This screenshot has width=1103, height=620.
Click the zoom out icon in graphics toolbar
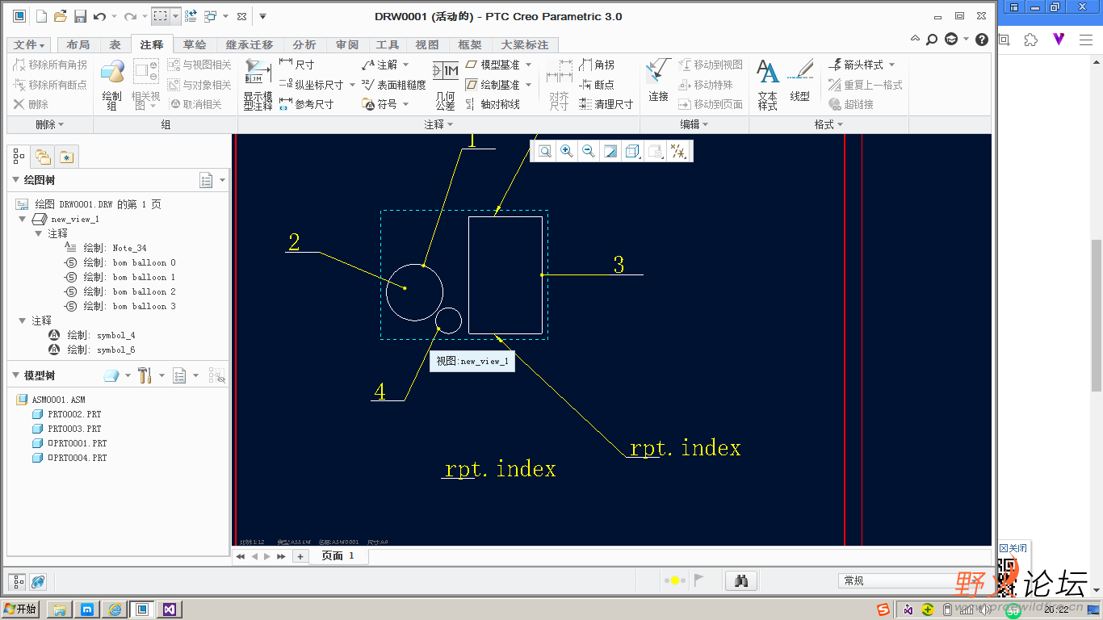(589, 151)
